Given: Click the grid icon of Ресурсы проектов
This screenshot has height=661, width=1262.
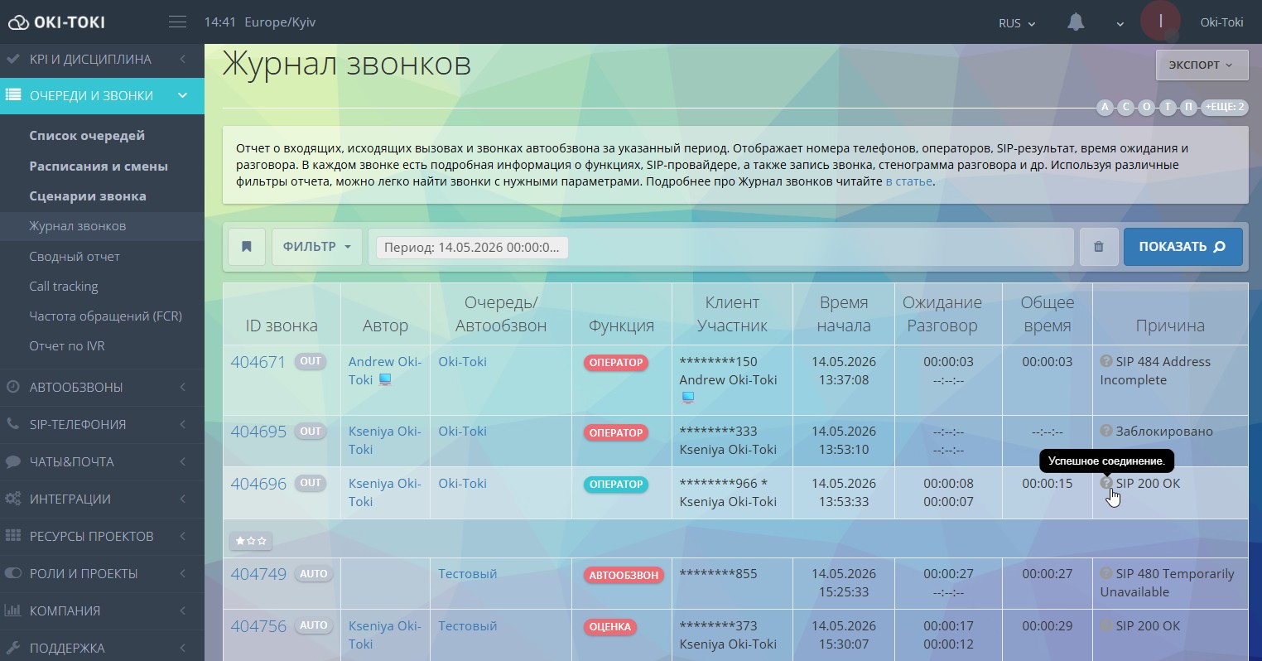Looking at the screenshot, I should click(13, 536).
